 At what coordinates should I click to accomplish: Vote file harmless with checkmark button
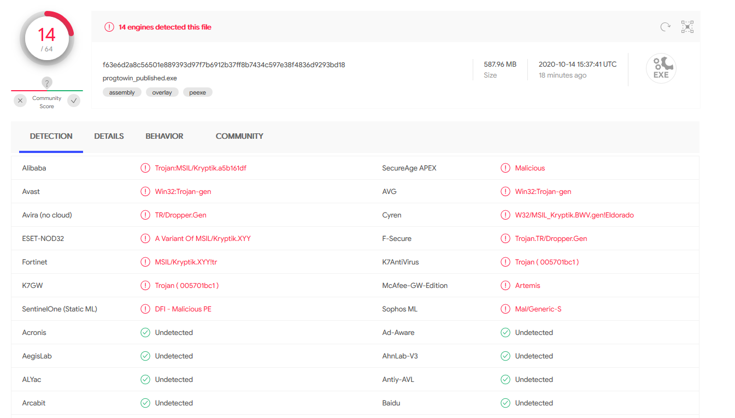tap(74, 101)
